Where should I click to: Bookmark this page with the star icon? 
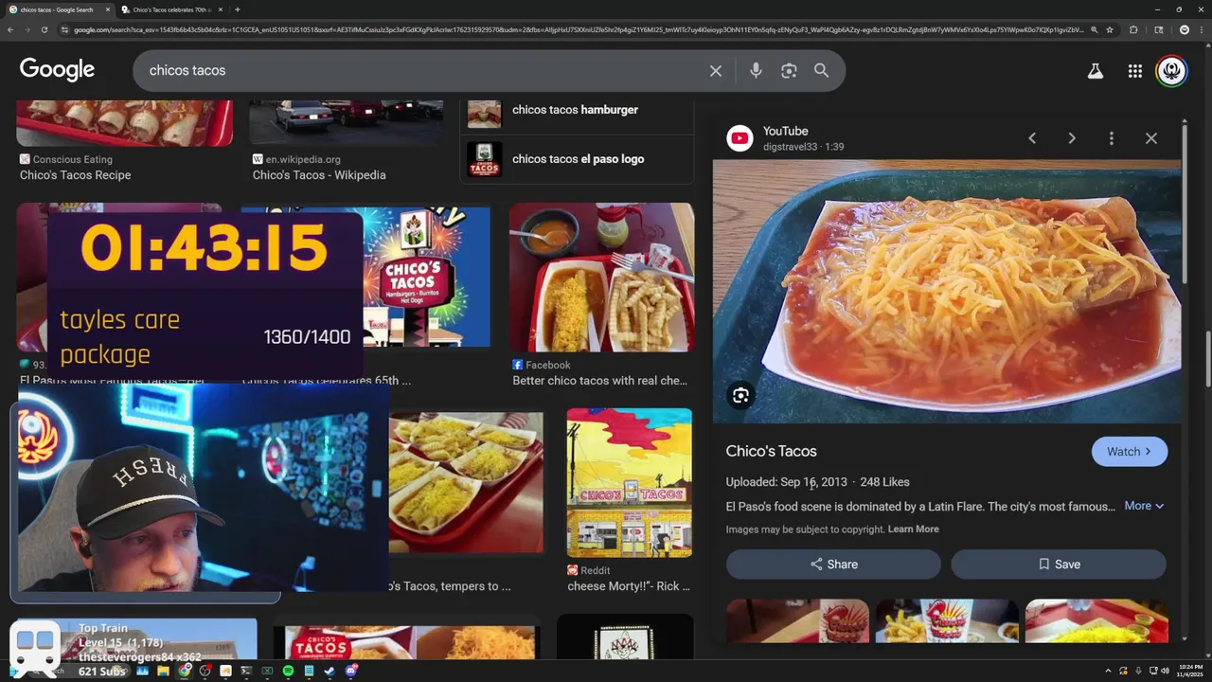pos(1110,29)
